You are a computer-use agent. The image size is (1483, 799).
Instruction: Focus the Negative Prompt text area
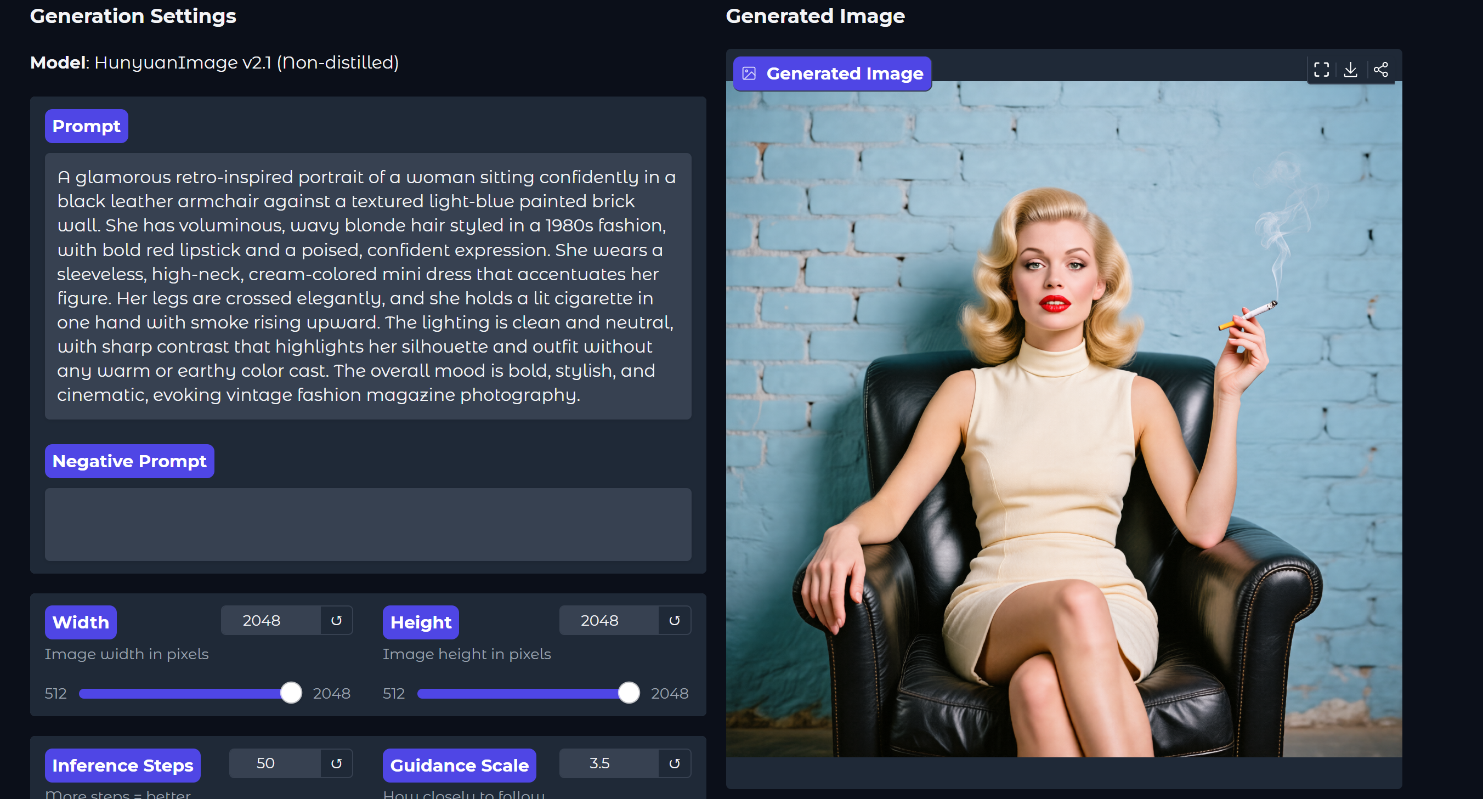tap(368, 524)
